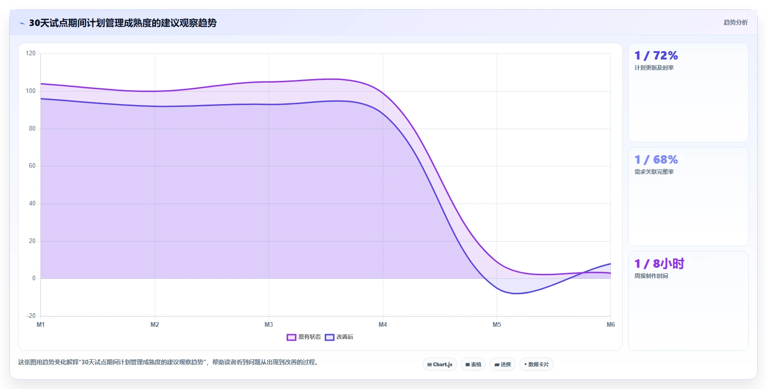Image resolution: width=767 pixels, height=389 pixels.
Task: Click the blue 改善后 legend swatch
Action: [329, 337]
